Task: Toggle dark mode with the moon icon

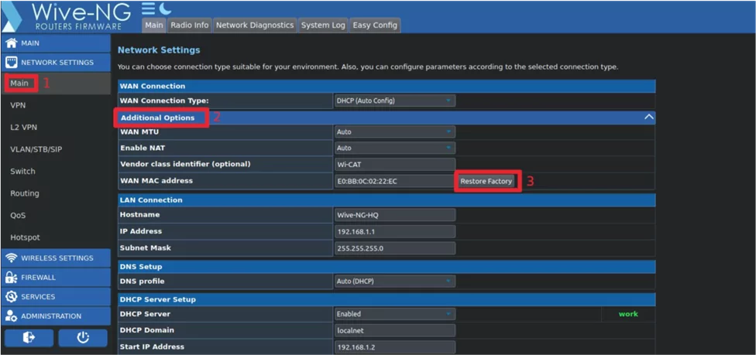Action: tap(165, 9)
